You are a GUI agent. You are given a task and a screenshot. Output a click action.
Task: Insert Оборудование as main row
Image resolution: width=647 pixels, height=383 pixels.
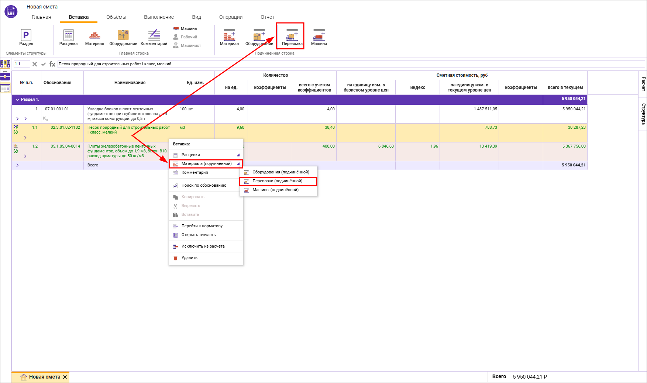123,36
